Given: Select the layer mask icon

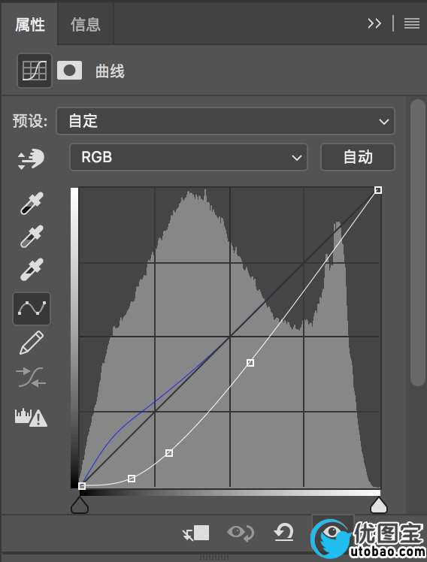Looking at the screenshot, I should [70, 71].
